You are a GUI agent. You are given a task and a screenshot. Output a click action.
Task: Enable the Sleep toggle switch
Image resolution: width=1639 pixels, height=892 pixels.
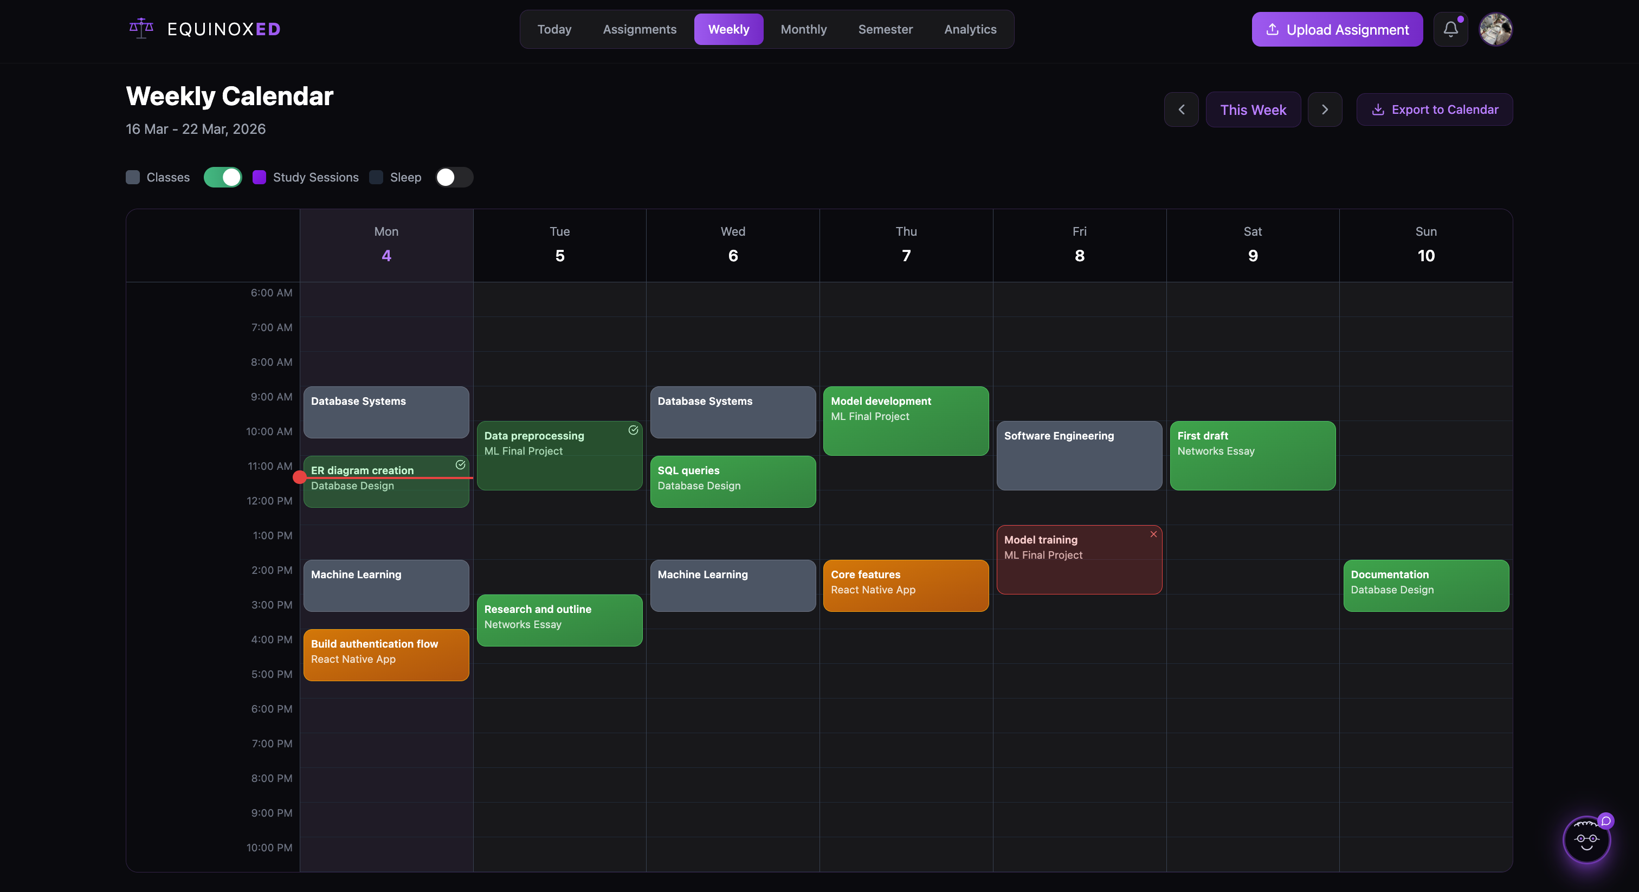454,178
